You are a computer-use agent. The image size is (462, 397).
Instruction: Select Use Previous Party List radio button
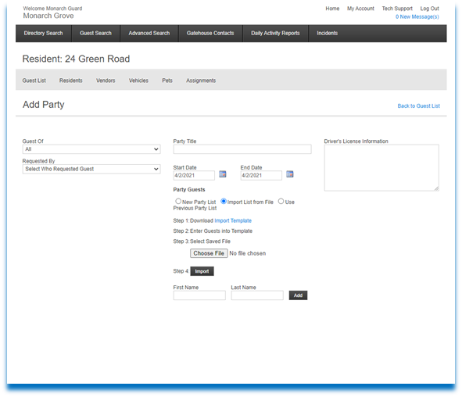point(281,202)
